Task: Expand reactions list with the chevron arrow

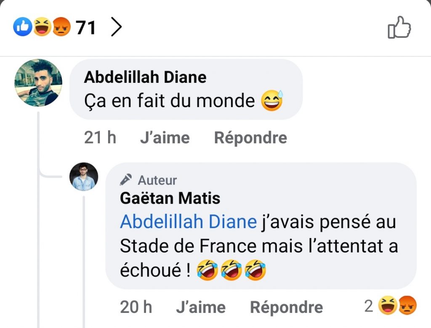Action: [116, 28]
